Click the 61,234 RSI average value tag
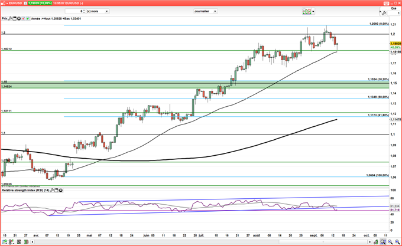 (x=395, y=206)
